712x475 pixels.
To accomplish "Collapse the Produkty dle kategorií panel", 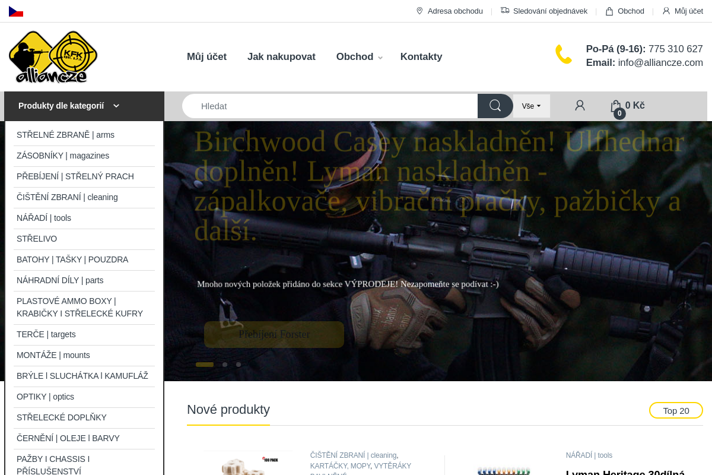I will (x=116, y=105).
